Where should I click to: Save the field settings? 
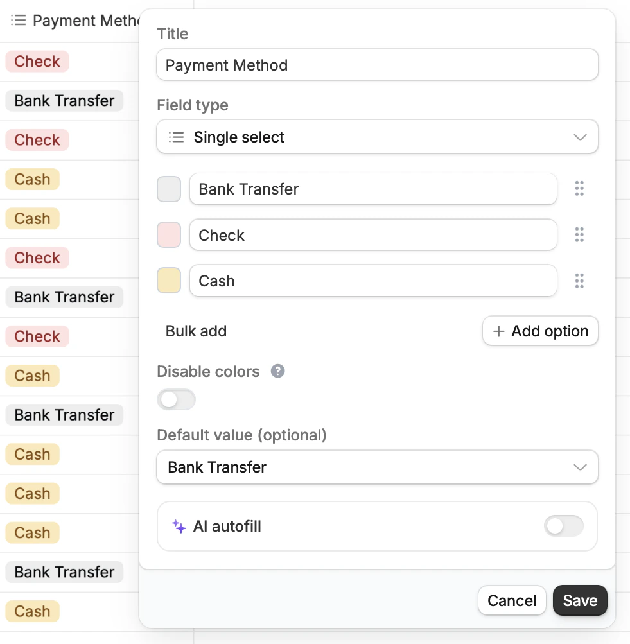(580, 600)
